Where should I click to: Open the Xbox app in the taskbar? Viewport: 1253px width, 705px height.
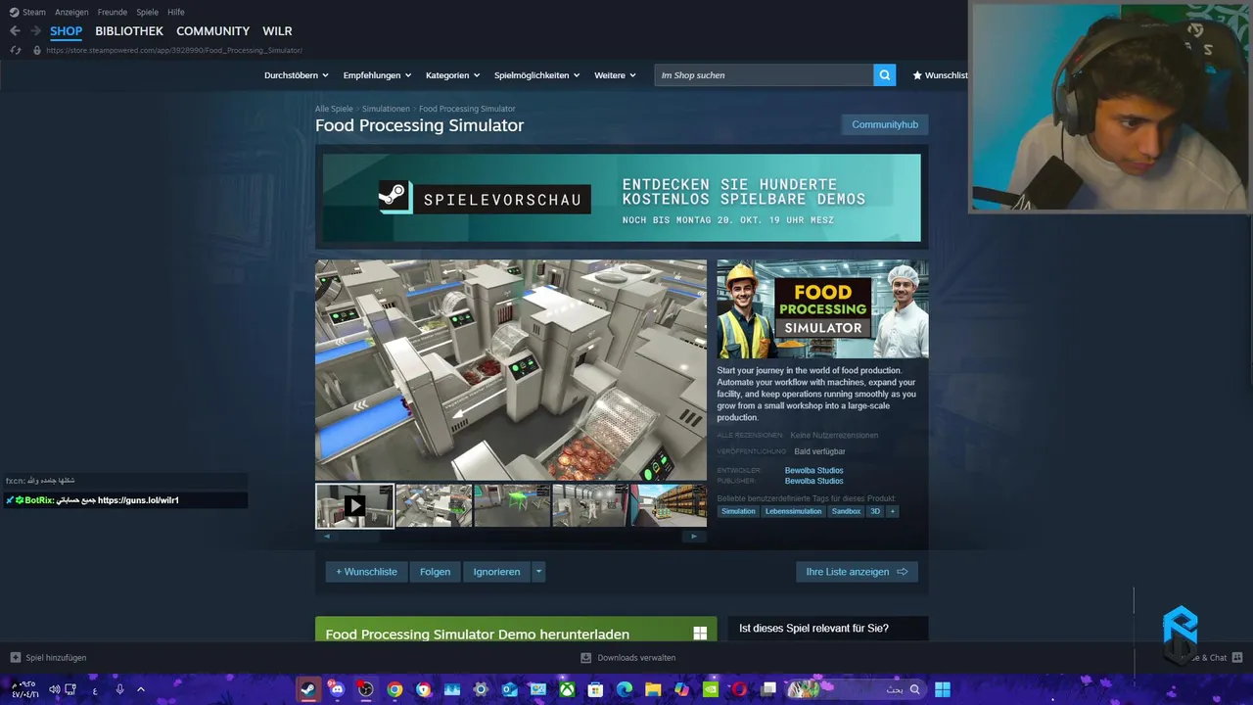tap(567, 689)
